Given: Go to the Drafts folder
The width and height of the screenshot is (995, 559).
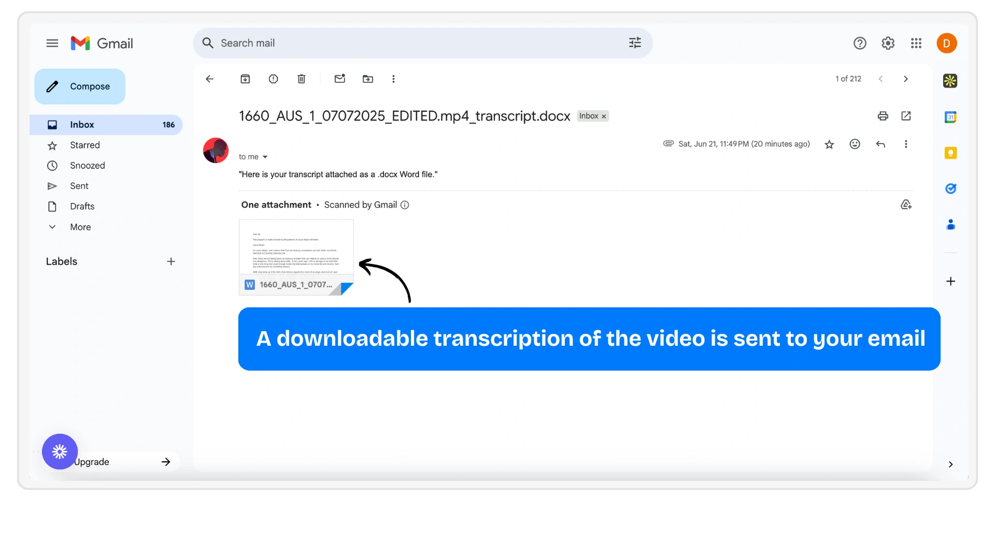Looking at the screenshot, I should (82, 206).
